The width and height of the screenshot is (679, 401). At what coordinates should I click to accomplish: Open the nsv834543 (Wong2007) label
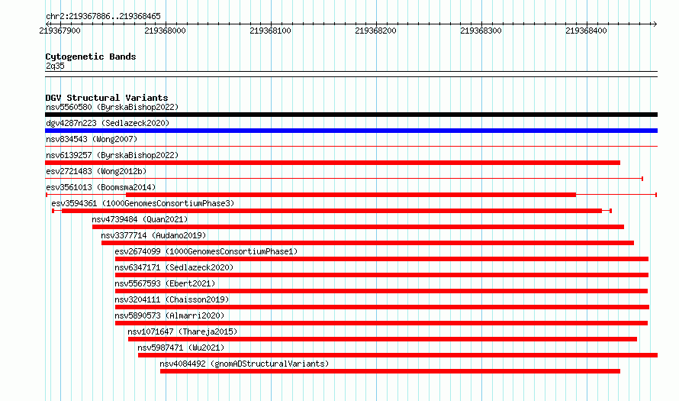pyautogui.click(x=92, y=139)
